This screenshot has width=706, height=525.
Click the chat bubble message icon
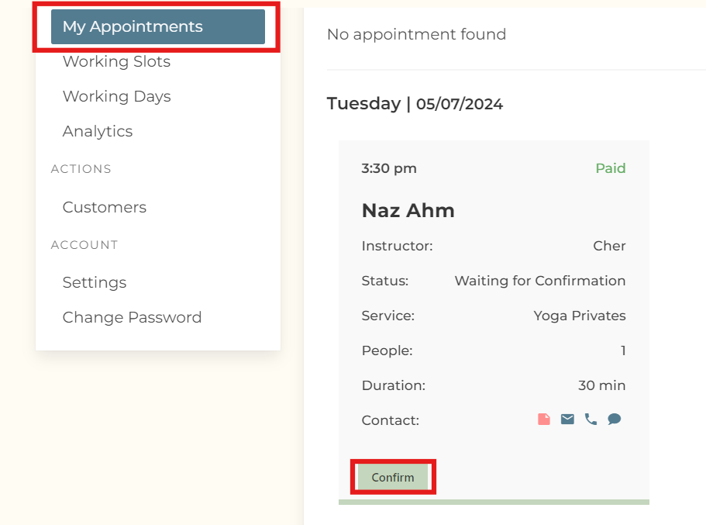pyautogui.click(x=615, y=420)
